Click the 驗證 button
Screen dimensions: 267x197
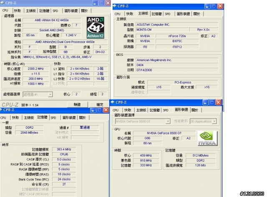77,105
